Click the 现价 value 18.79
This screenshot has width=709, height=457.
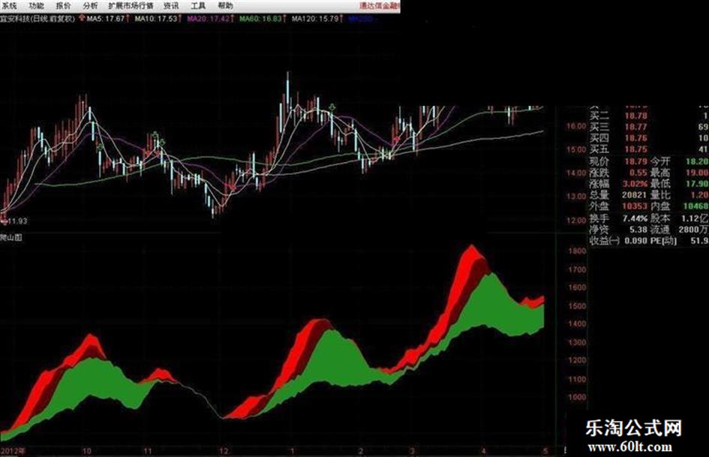635,161
